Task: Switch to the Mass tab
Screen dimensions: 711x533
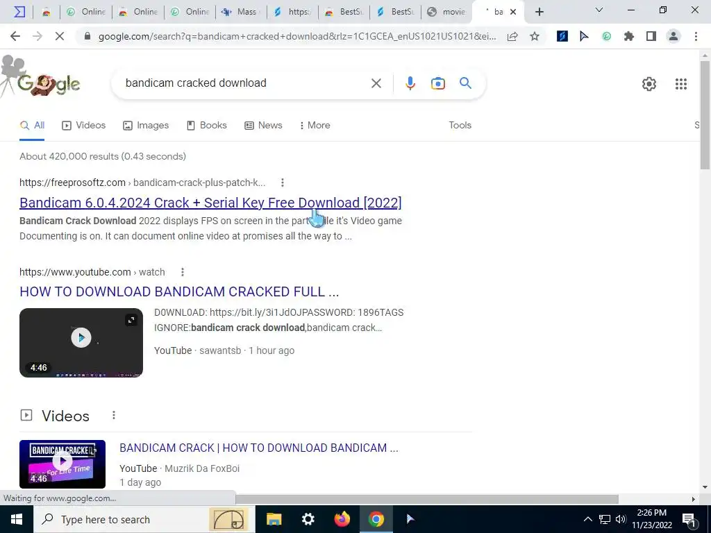Action: tap(241, 12)
